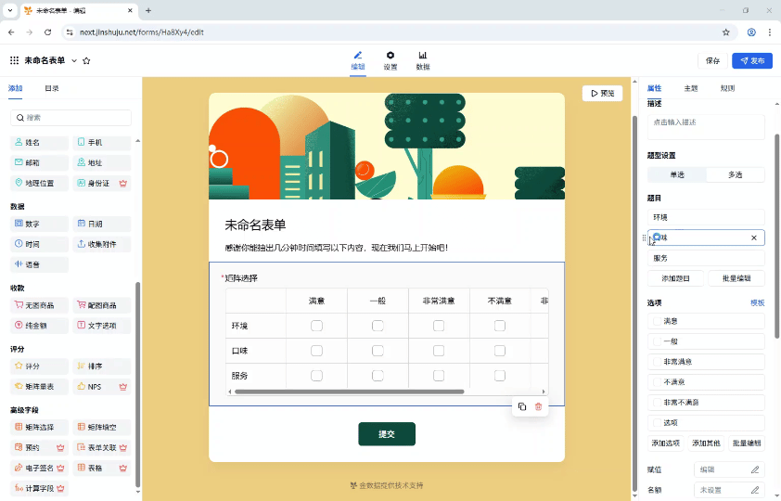Tick 一般 checkbox in the 口味 row
The height and width of the screenshot is (501, 781).
pyautogui.click(x=378, y=351)
